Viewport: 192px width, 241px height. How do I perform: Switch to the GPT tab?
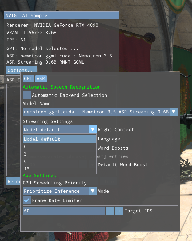pyautogui.click(x=28, y=79)
